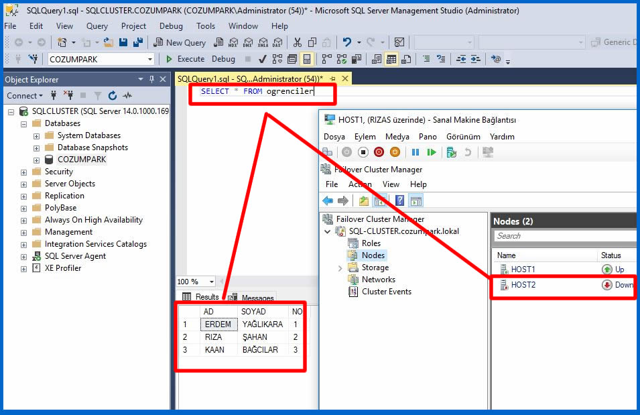Refresh the Object Explorer tree
This screenshot has width=640, height=415.
(x=112, y=96)
